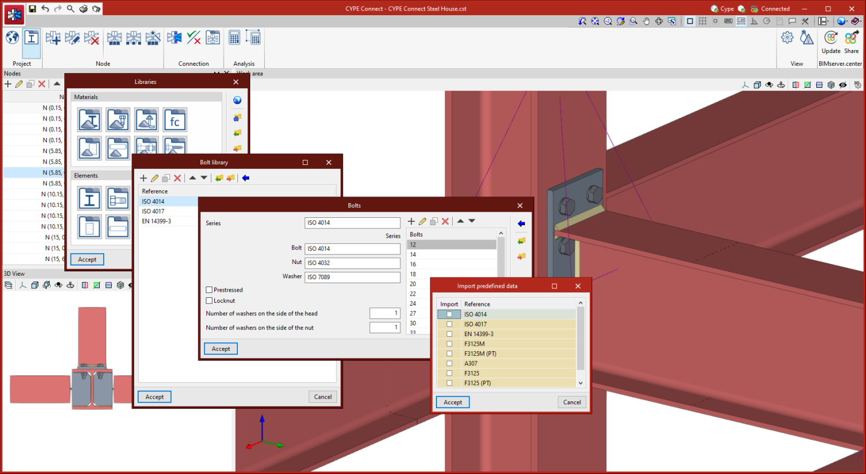866x474 pixels.
Task: Check the import box for EN 14399-3
Action: pos(449,334)
